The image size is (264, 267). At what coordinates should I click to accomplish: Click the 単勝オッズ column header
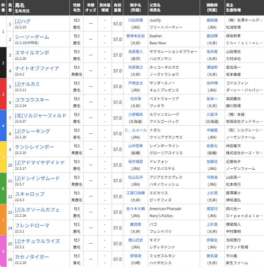click(90, 8)
